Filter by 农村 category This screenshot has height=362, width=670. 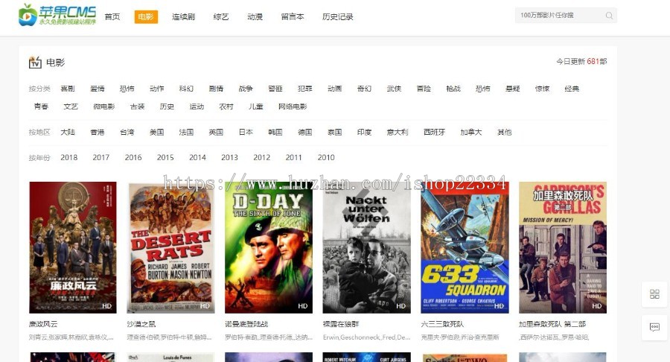pyautogui.click(x=226, y=107)
